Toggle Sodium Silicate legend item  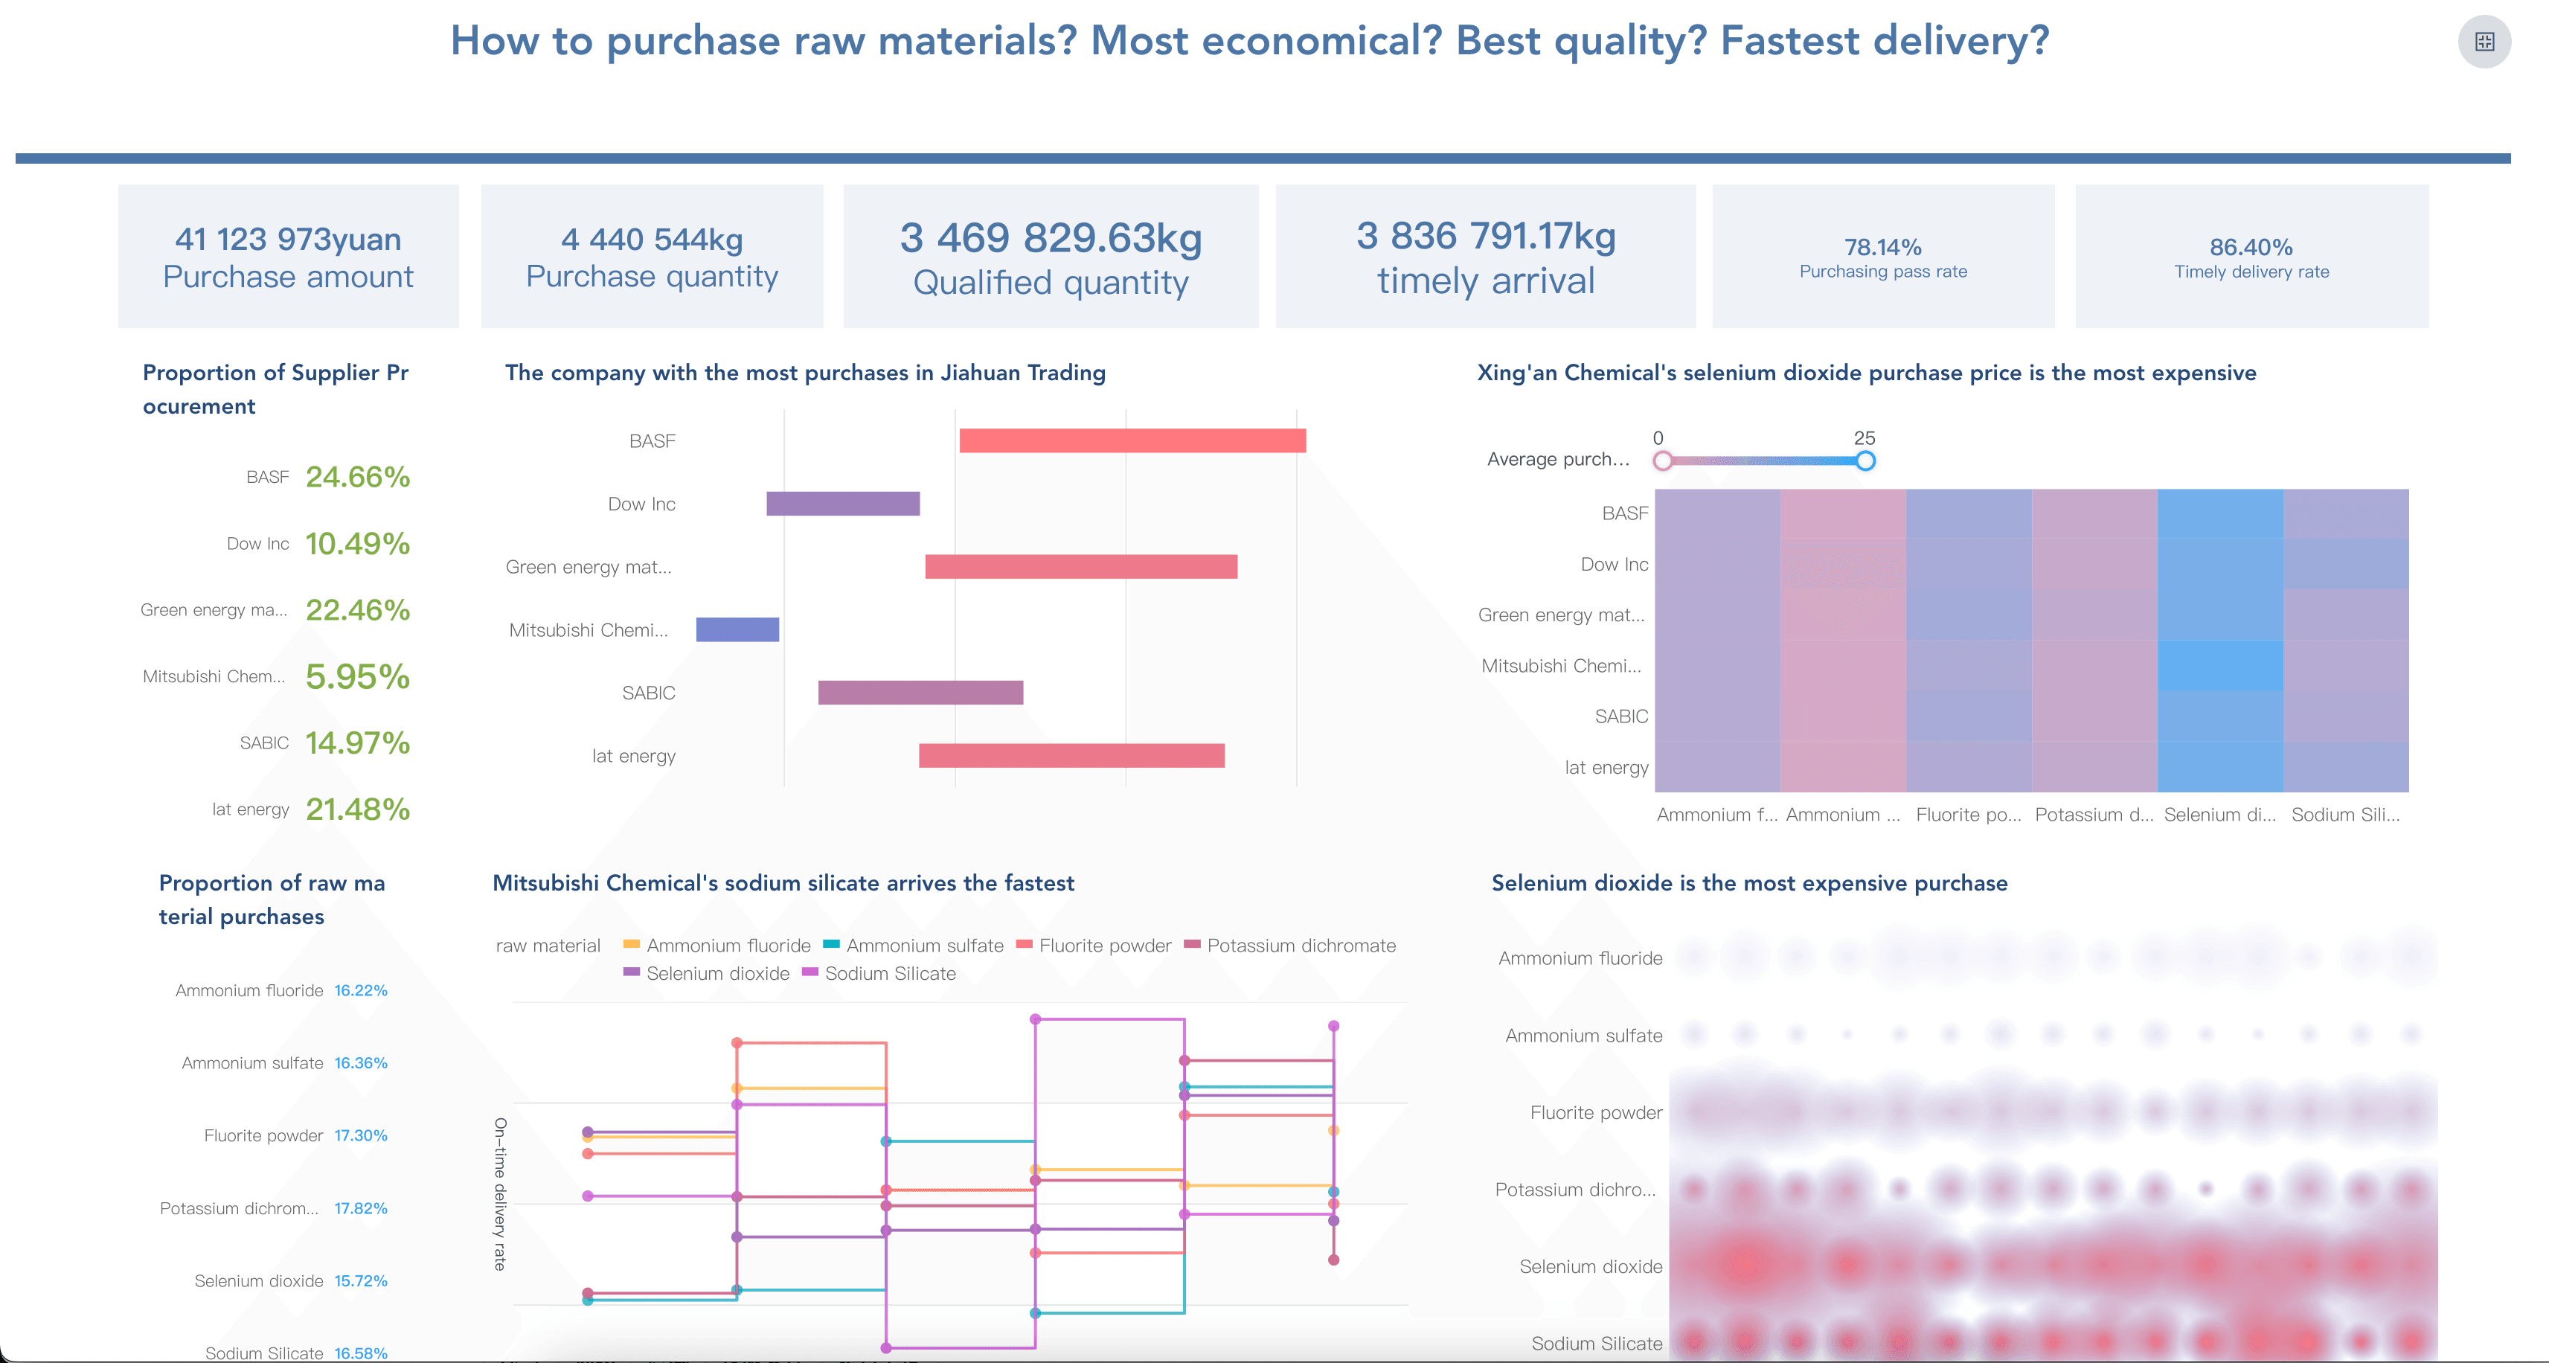pos(879,973)
